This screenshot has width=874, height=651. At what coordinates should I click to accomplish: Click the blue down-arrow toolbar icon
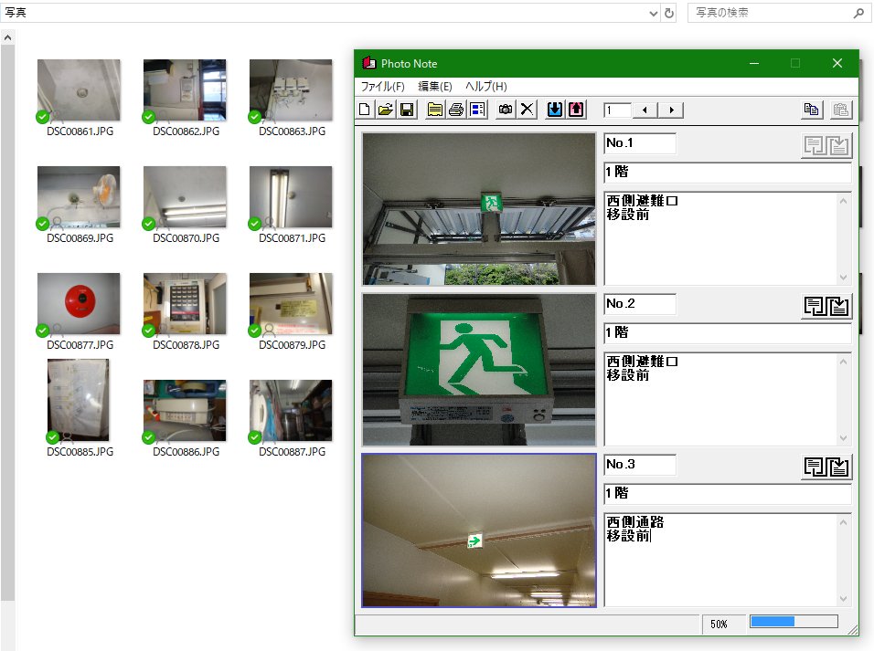(x=555, y=110)
